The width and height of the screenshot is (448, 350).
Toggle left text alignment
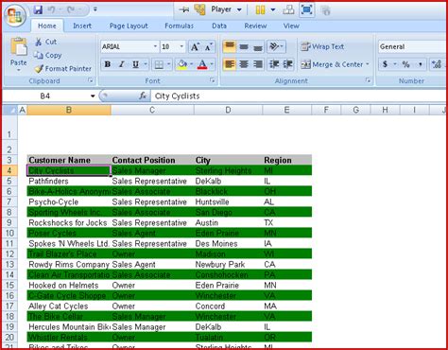coord(230,64)
